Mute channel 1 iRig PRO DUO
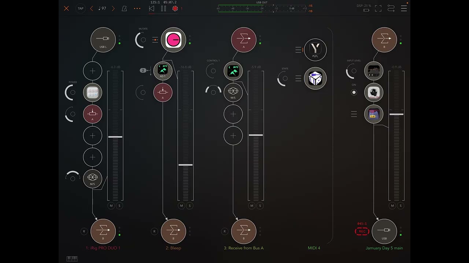Viewport: 469px width, 263px height. coord(111,206)
